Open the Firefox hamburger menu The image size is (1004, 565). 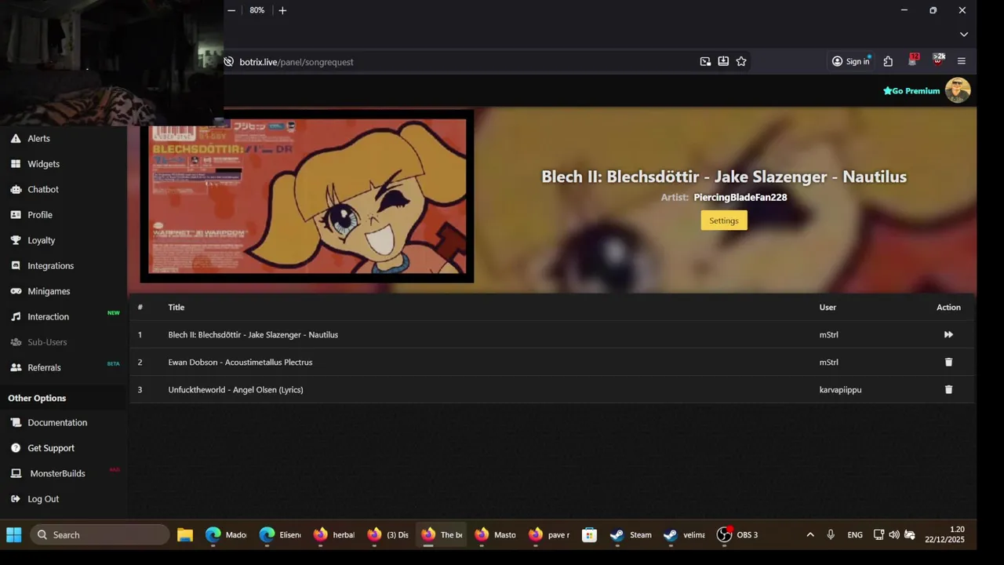(962, 61)
